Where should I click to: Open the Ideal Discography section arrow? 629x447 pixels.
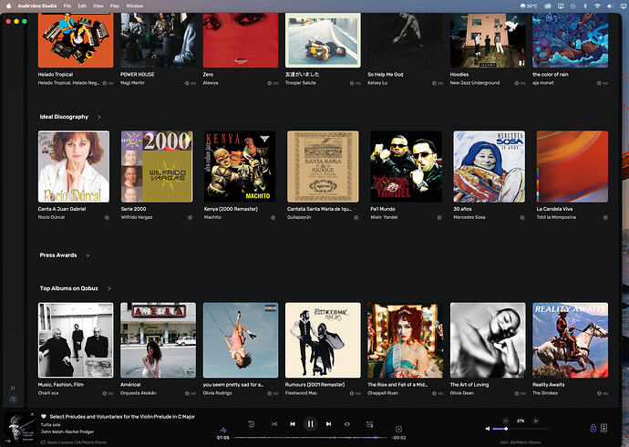click(99, 117)
